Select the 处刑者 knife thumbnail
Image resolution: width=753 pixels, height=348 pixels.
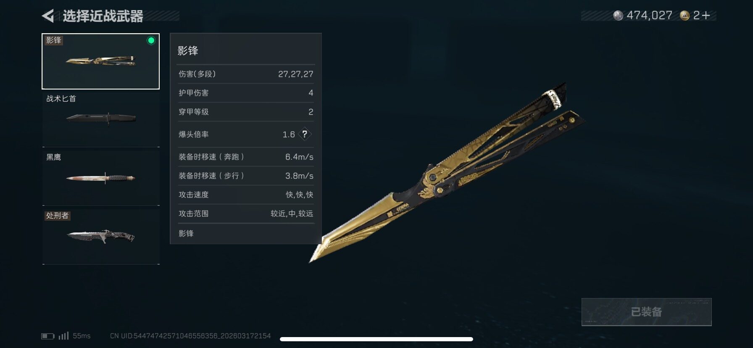pos(101,237)
